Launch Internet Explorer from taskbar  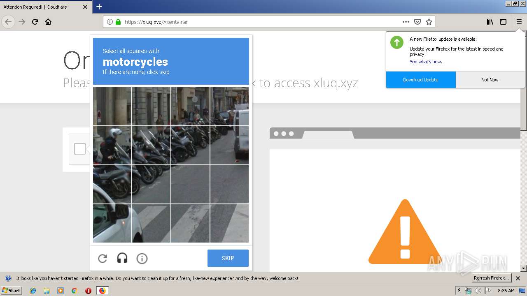pos(33,291)
